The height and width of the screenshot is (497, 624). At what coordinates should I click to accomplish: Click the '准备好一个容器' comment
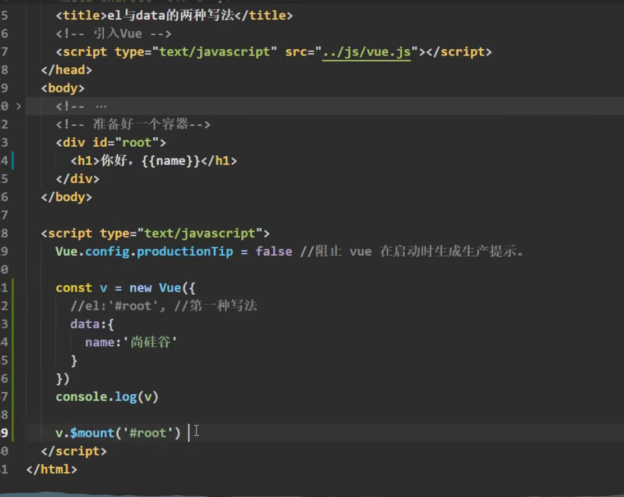pyautogui.click(x=133, y=124)
